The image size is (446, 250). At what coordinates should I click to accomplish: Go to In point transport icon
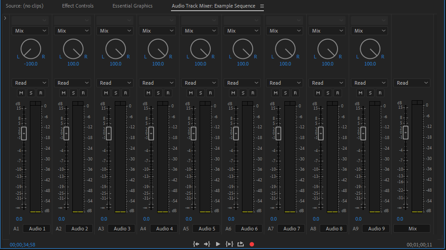pos(196,244)
